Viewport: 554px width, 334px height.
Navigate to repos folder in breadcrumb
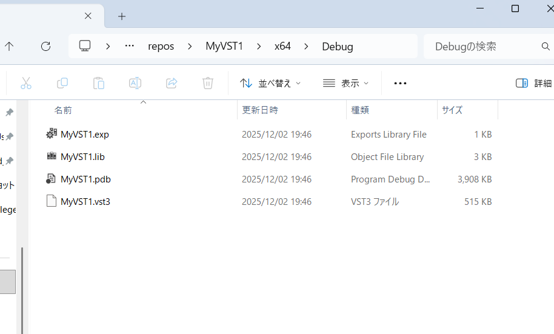click(161, 46)
